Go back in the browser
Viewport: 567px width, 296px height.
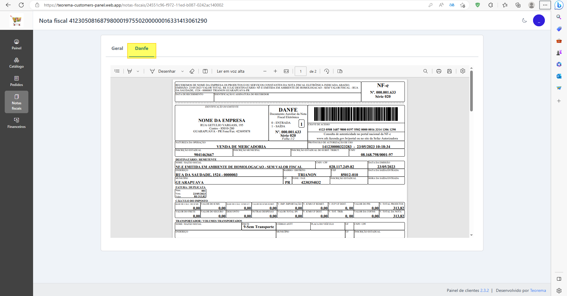tap(8, 5)
